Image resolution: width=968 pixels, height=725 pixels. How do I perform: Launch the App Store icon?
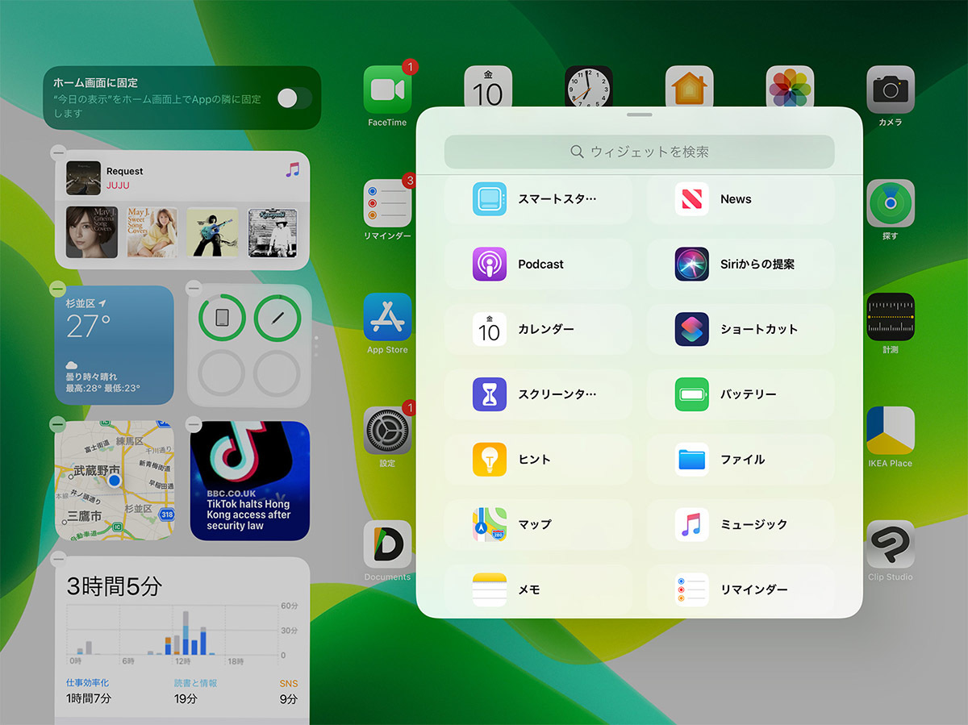coord(387,317)
